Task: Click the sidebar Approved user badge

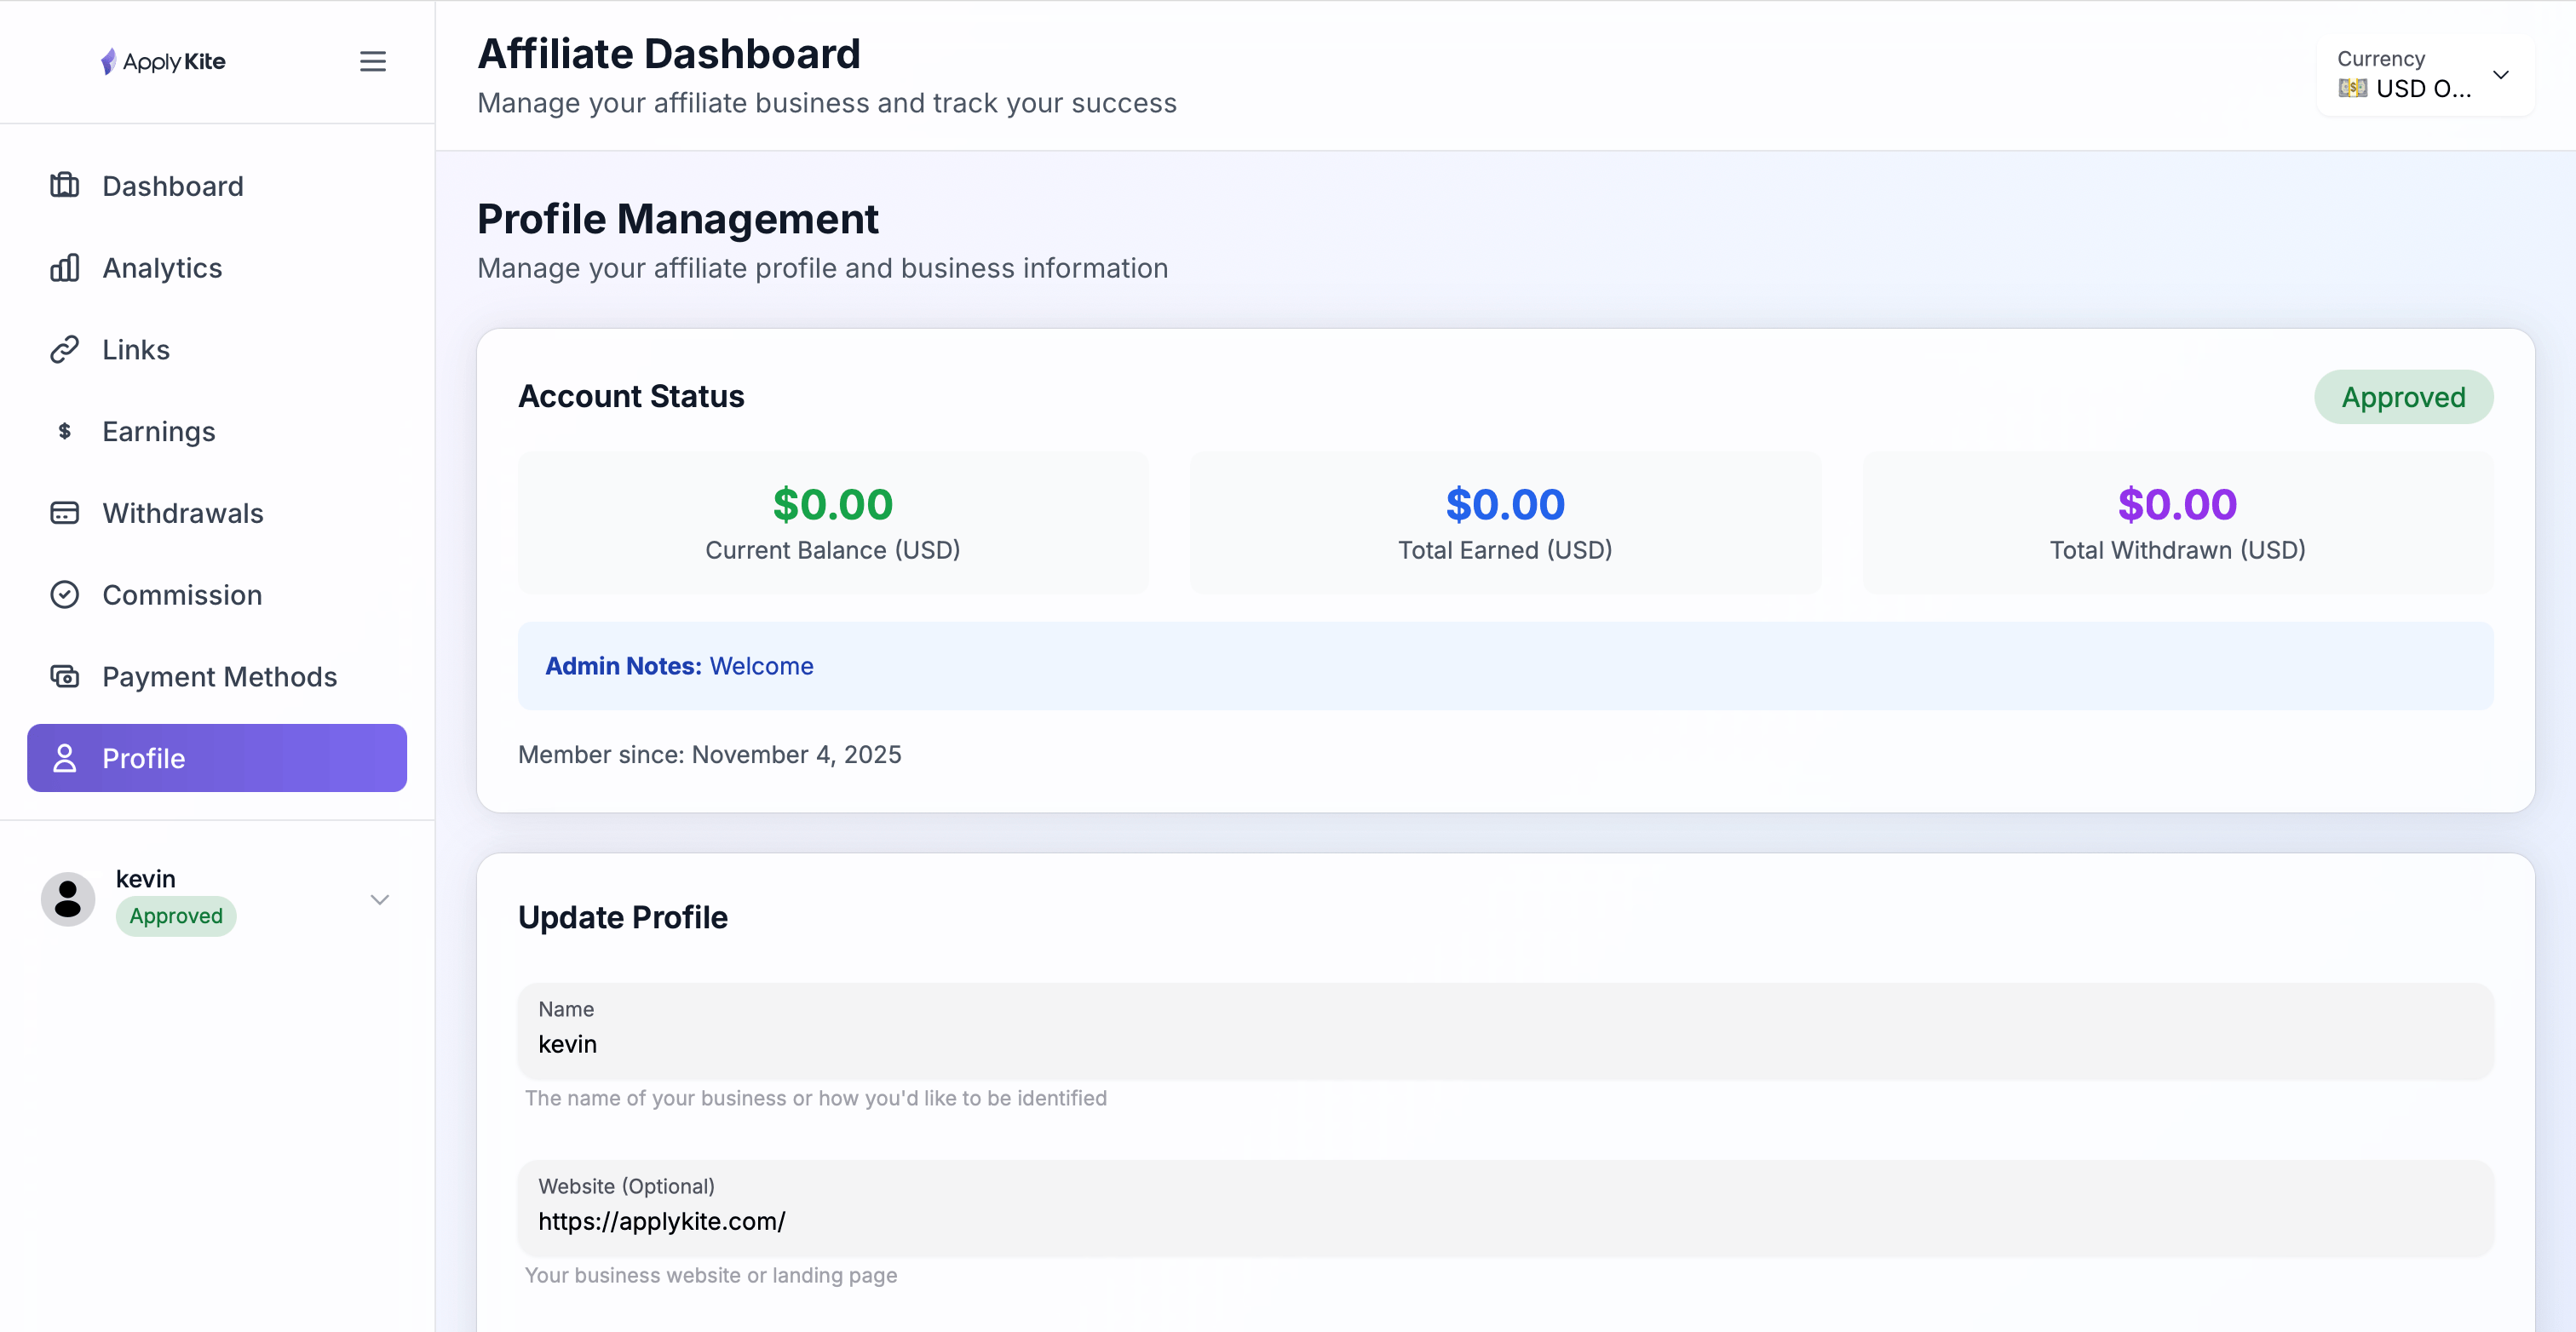Action: pyautogui.click(x=176, y=916)
